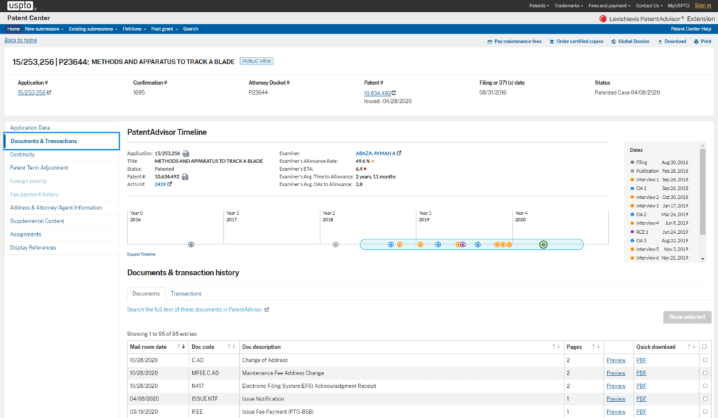
Task: Click the Dates panel scrollbar thumb
Action: click(703, 192)
